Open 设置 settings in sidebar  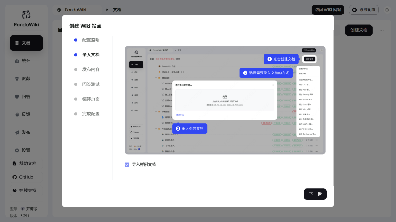26,150
